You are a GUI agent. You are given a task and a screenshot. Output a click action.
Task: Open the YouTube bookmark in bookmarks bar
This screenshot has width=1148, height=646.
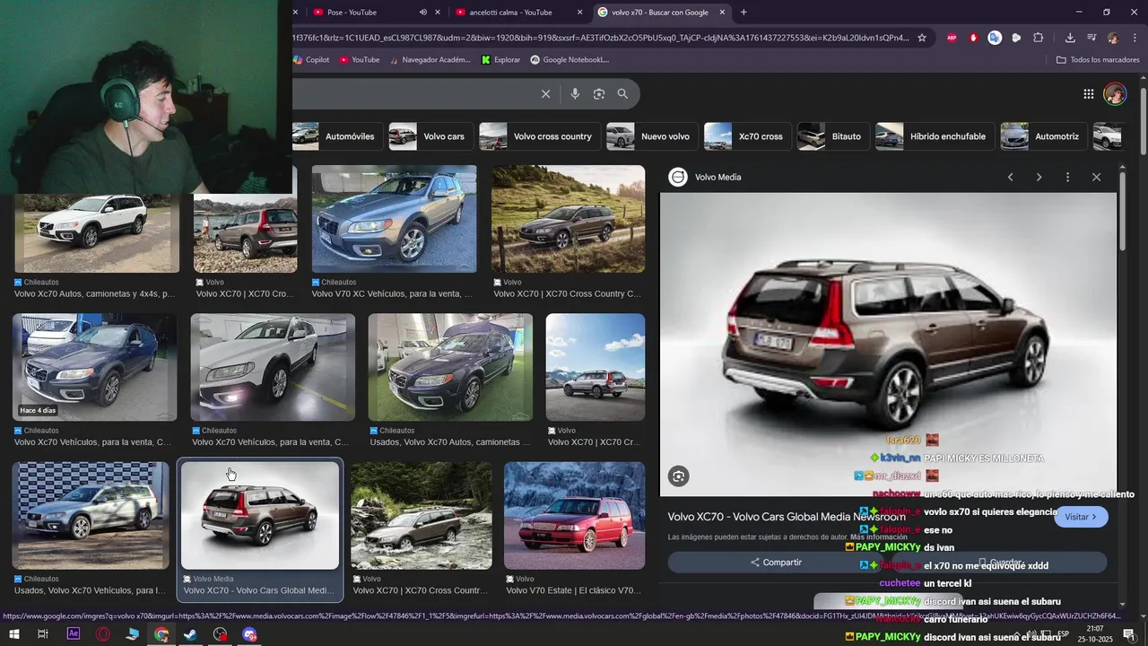coord(360,59)
